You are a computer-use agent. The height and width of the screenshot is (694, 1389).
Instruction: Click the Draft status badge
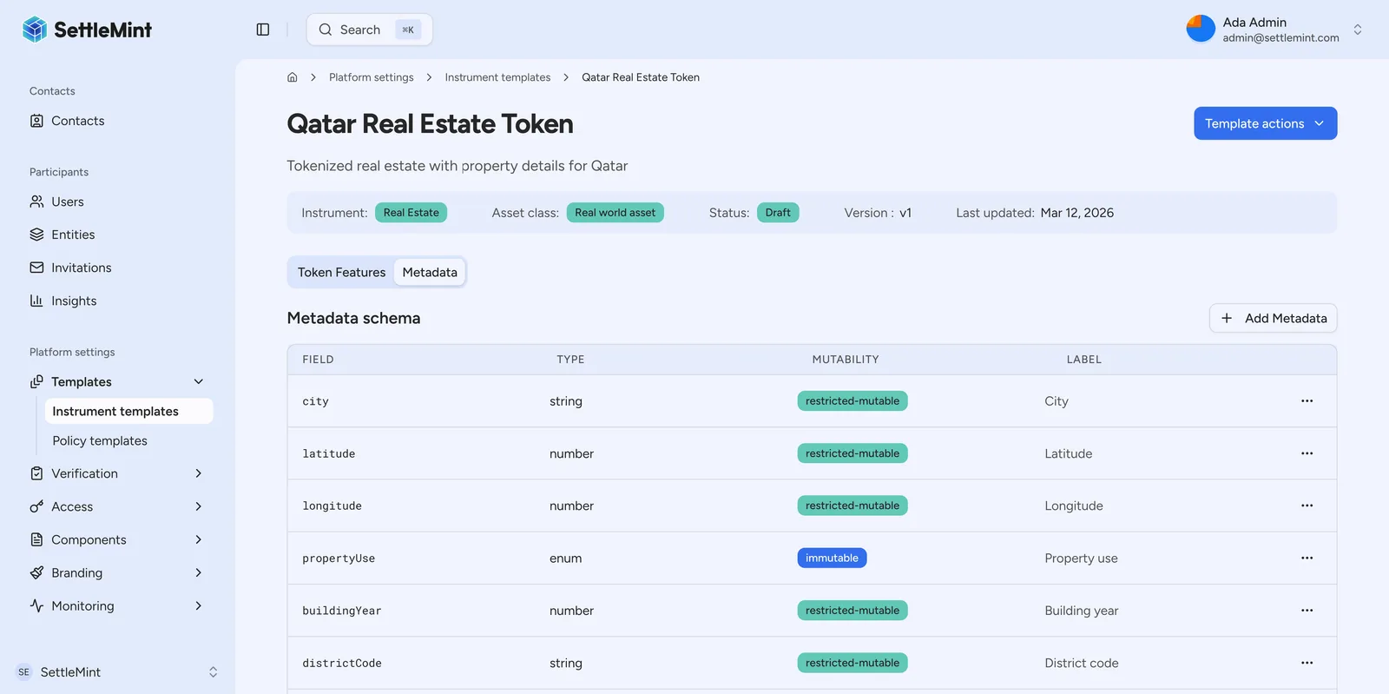[x=778, y=213]
